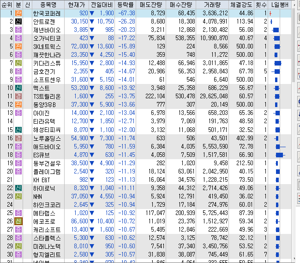The height and width of the screenshot is (263, 300).
Task: Select stock name 메타랩스
Action: [x=44, y=213]
